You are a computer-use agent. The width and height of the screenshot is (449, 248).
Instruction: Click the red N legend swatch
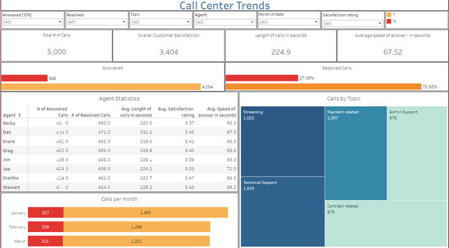(389, 21)
